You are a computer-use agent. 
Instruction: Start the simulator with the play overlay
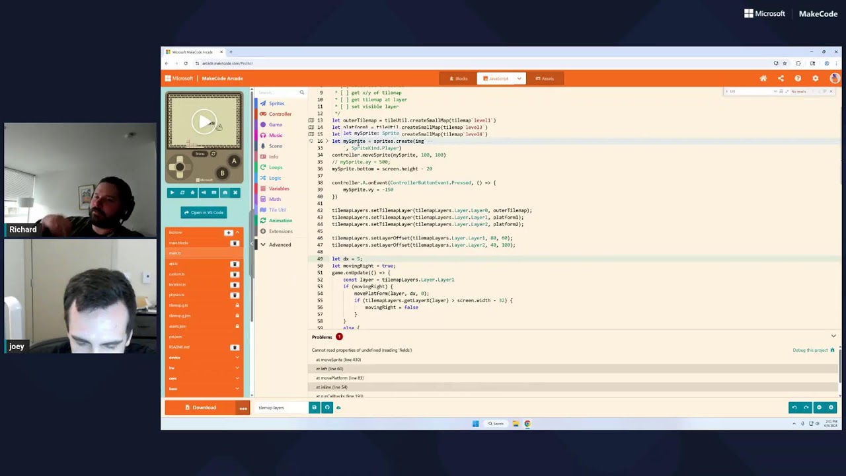click(204, 122)
